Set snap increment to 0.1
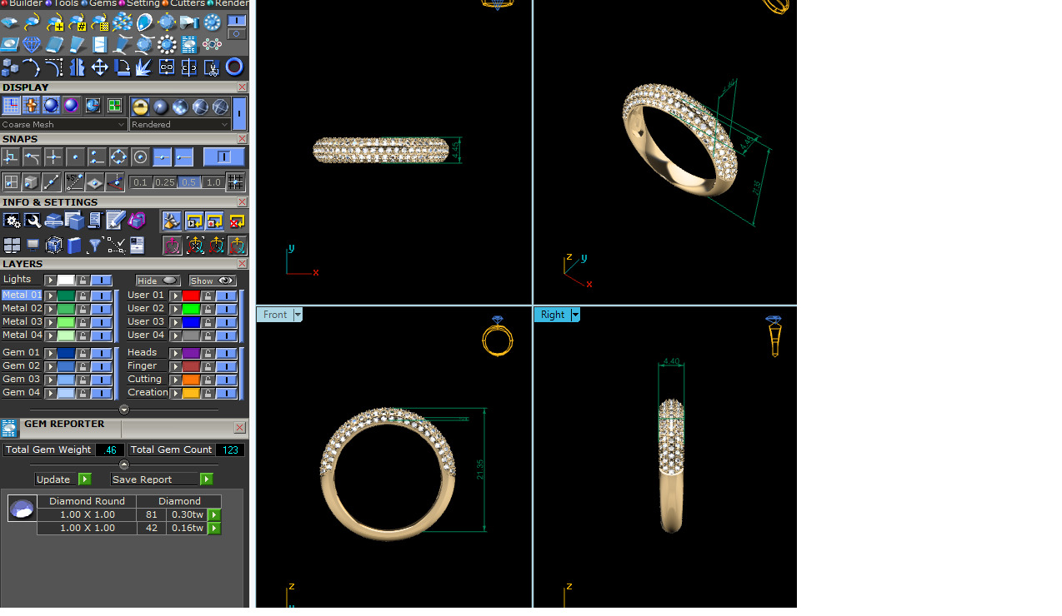The image size is (1062, 616). [140, 182]
